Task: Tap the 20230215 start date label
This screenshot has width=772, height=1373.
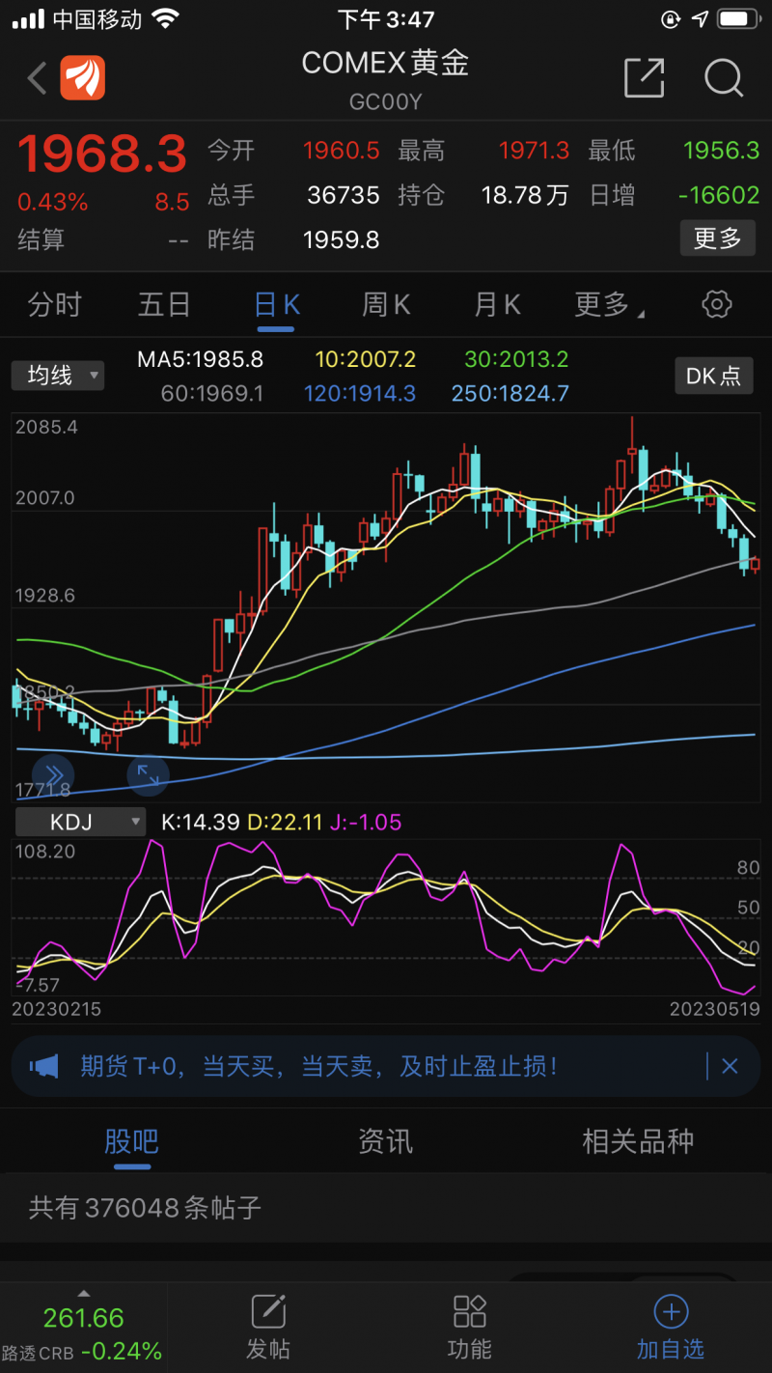Action: [x=56, y=1009]
